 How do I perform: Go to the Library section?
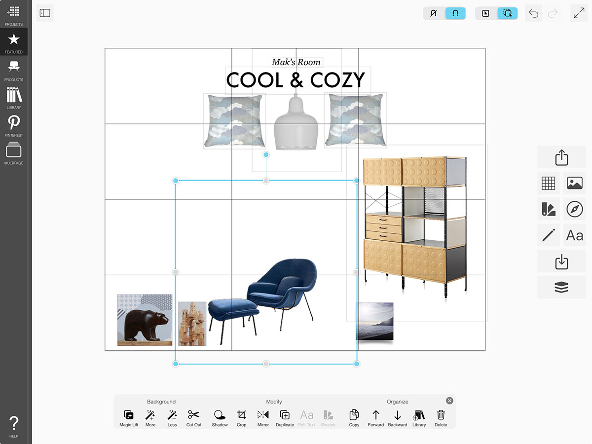14,98
